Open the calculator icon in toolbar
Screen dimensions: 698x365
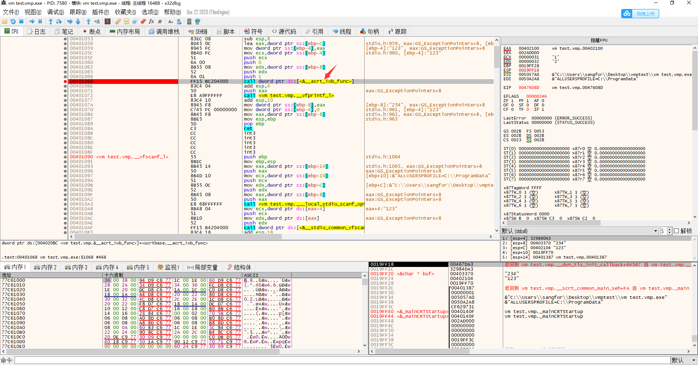coord(189,21)
